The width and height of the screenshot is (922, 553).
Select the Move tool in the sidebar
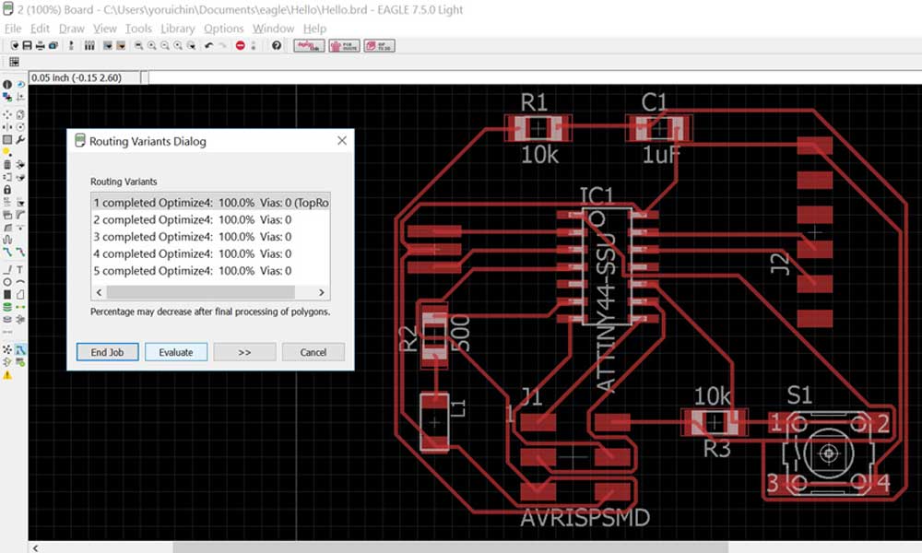tap(7, 114)
